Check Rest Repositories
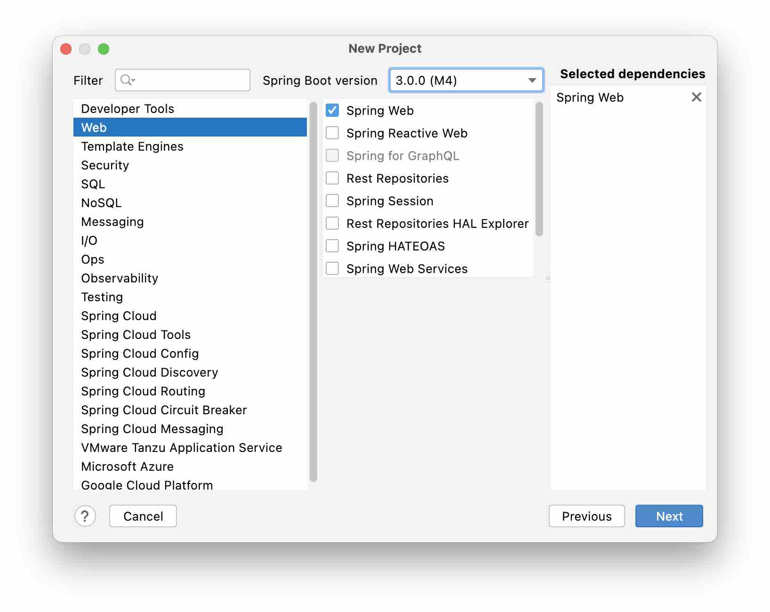 [332, 178]
